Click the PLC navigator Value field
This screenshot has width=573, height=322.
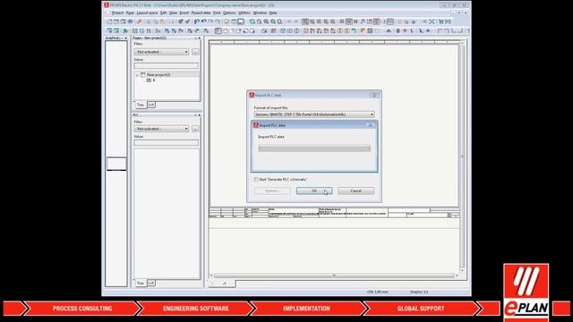167,143
